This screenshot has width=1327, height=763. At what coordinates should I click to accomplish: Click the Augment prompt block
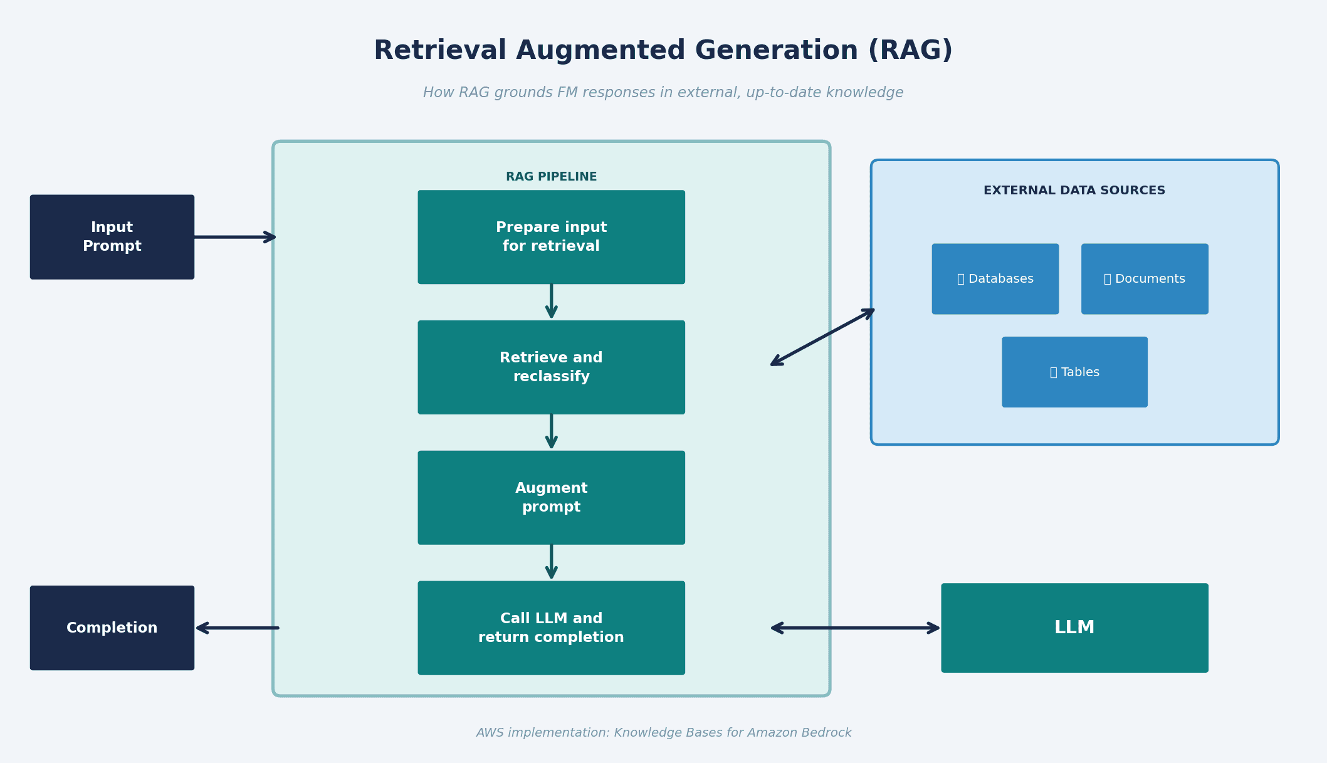551,498
